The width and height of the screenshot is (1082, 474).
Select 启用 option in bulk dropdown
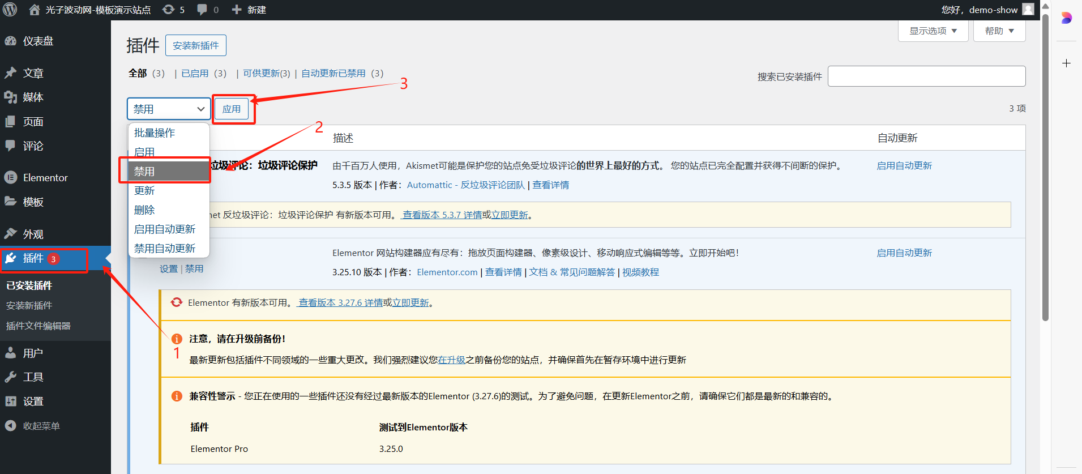pos(169,152)
